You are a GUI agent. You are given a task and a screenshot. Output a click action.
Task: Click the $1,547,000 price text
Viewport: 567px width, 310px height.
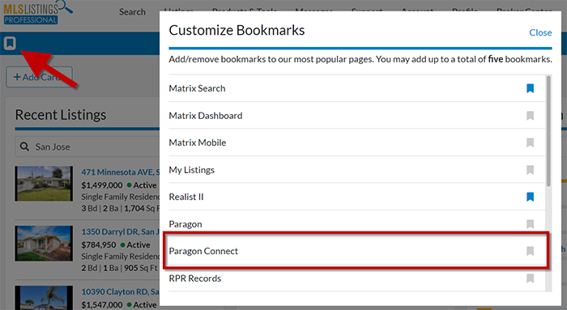pyautogui.click(x=102, y=304)
